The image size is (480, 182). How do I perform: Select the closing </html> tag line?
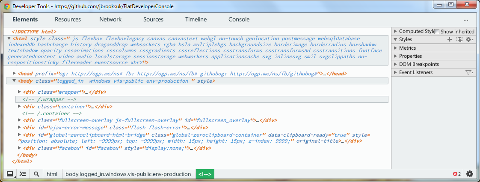(22, 161)
